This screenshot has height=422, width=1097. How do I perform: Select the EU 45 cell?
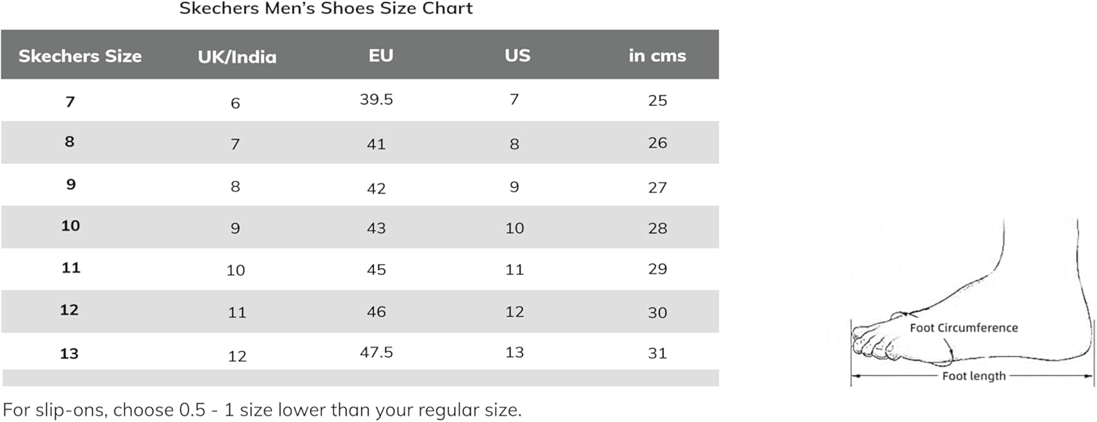(376, 269)
